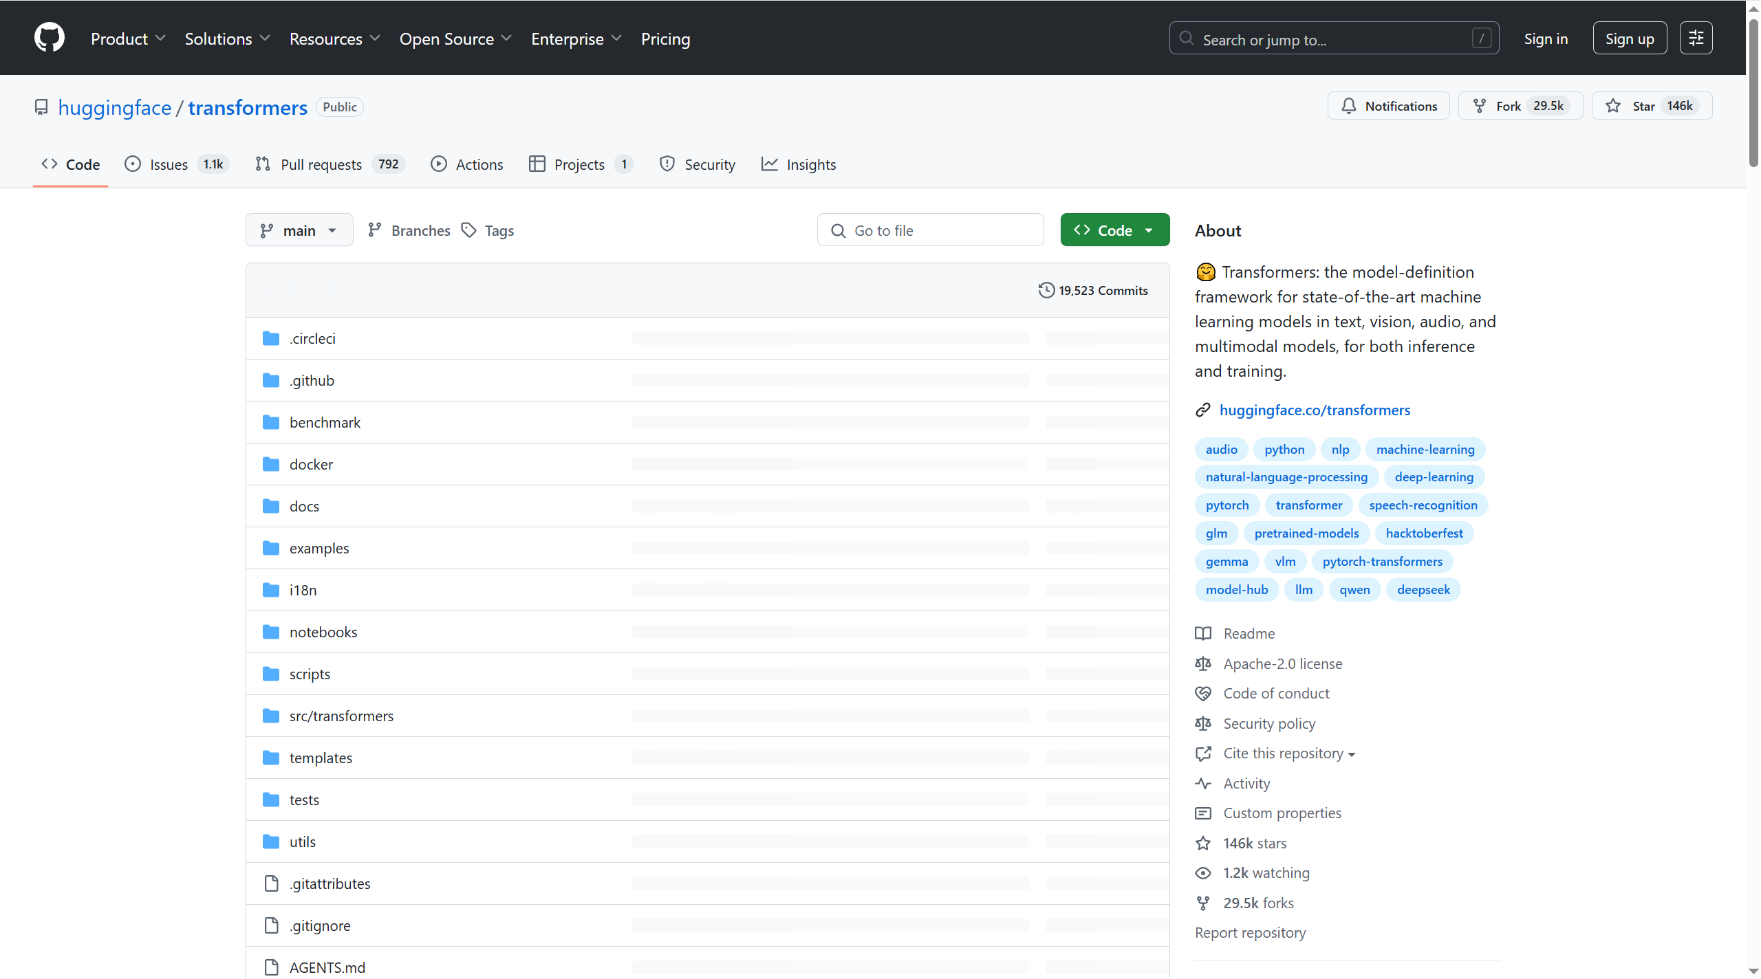
Task: Open the transformers repository link
Action: pos(248,107)
